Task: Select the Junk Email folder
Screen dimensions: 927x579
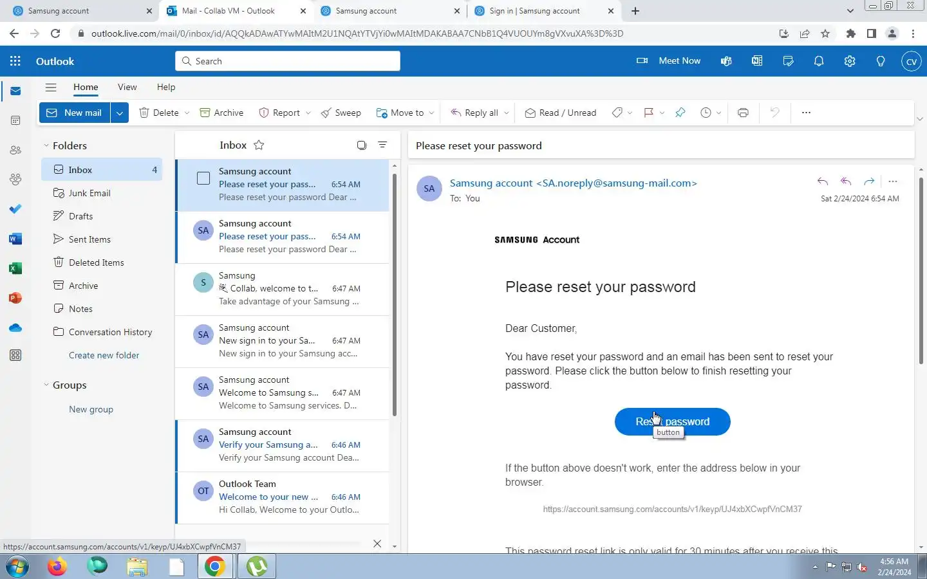Action: tap(102, 193)
